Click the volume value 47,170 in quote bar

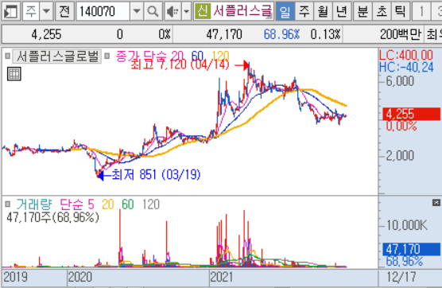tap(224, 34)
